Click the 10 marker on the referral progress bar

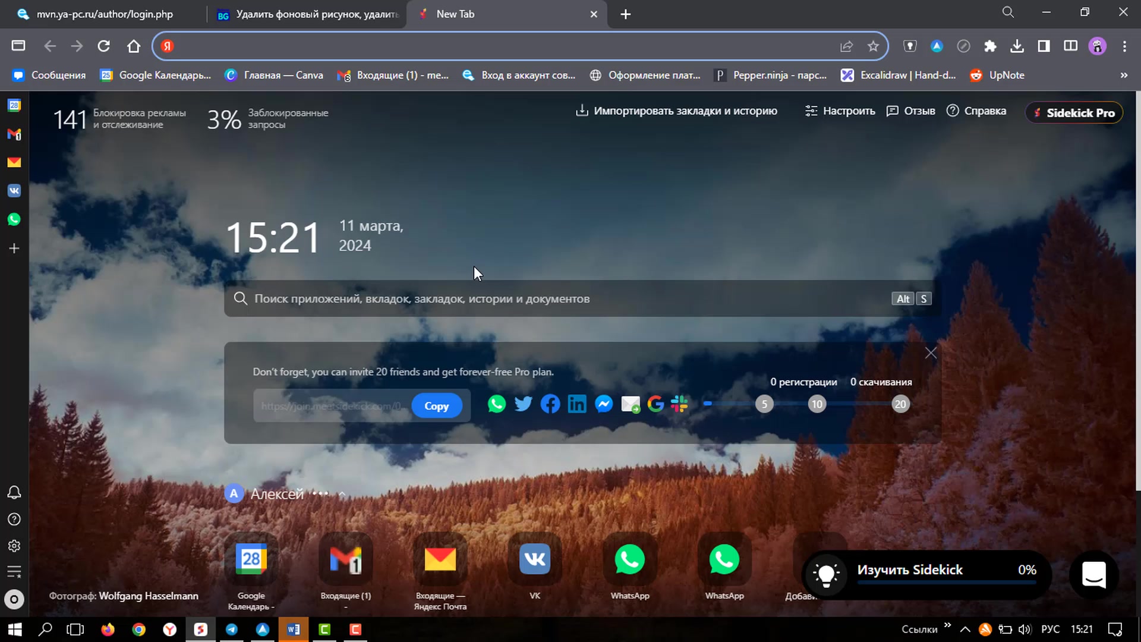click(817, 405)
